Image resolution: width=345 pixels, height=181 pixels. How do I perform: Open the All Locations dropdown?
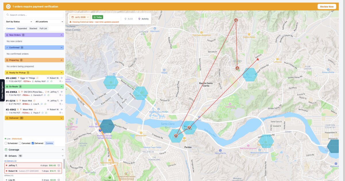[49, 22]
